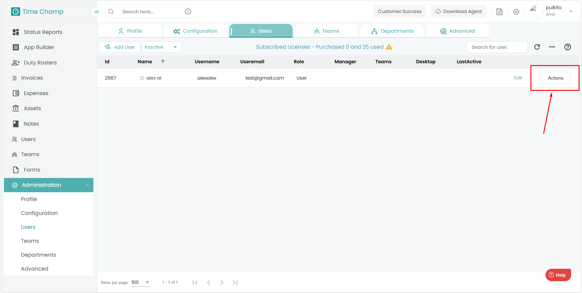Open the Advanced tab
Viewport: 582px width, 293px height.
pyautogui.click(x=458, y=31)
